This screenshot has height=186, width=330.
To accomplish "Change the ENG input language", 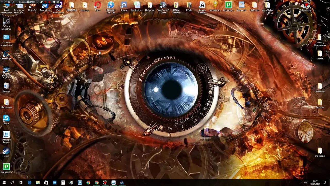I will pos(306,183).
